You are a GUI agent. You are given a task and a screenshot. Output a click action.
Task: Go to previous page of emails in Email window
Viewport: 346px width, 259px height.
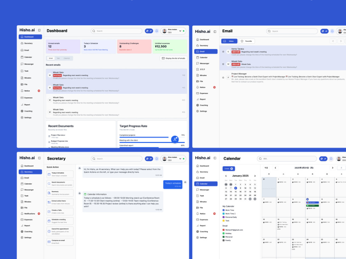[x=333, y=41]
